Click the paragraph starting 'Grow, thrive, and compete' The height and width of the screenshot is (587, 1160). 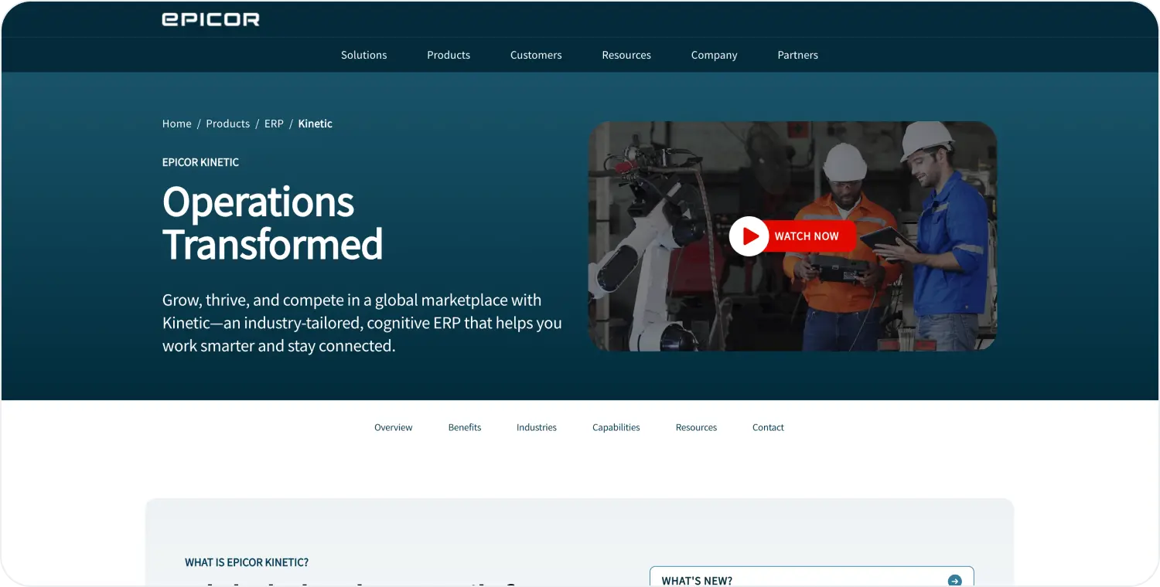coord(362,323)
